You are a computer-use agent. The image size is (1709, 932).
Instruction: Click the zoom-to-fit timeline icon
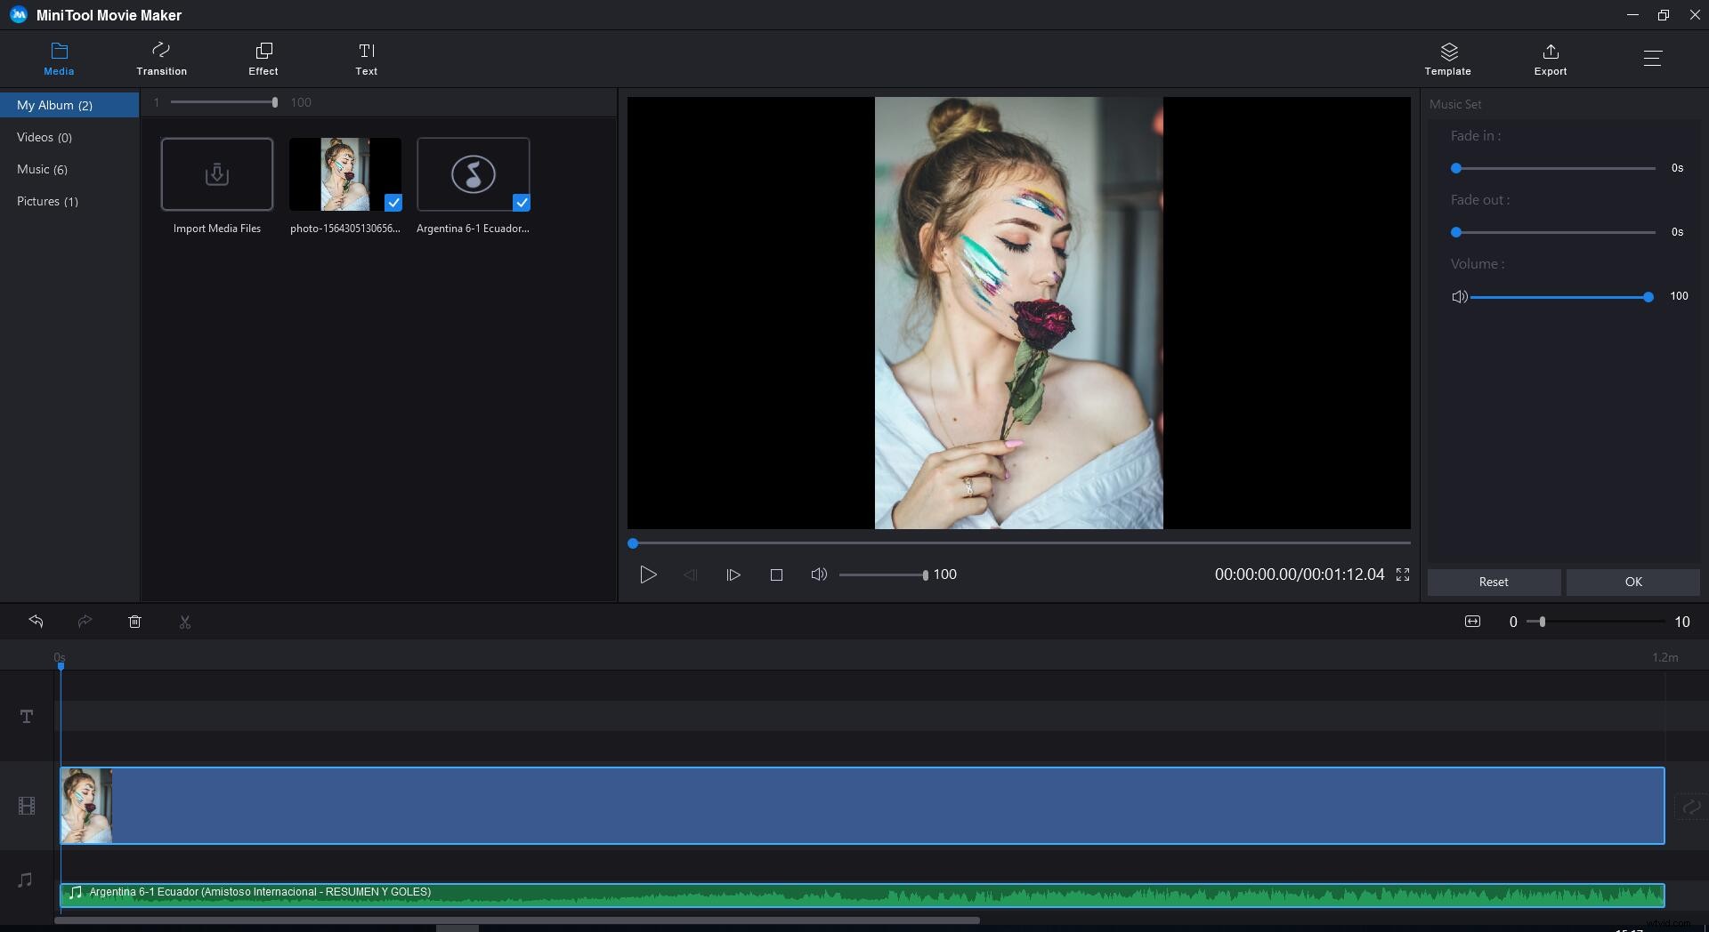tap(1471, 621)
